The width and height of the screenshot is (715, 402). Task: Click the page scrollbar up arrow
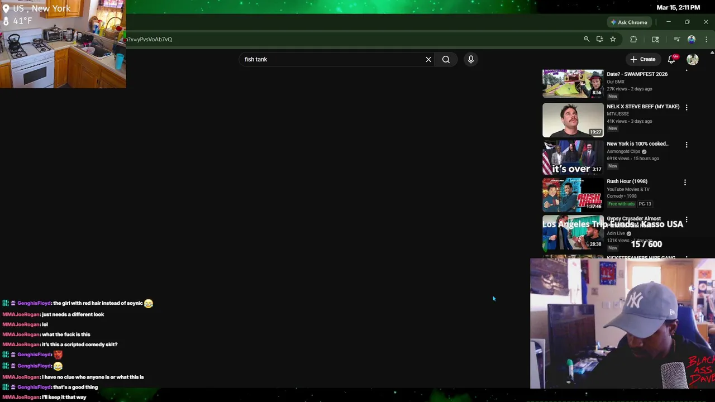pos(712,52)
